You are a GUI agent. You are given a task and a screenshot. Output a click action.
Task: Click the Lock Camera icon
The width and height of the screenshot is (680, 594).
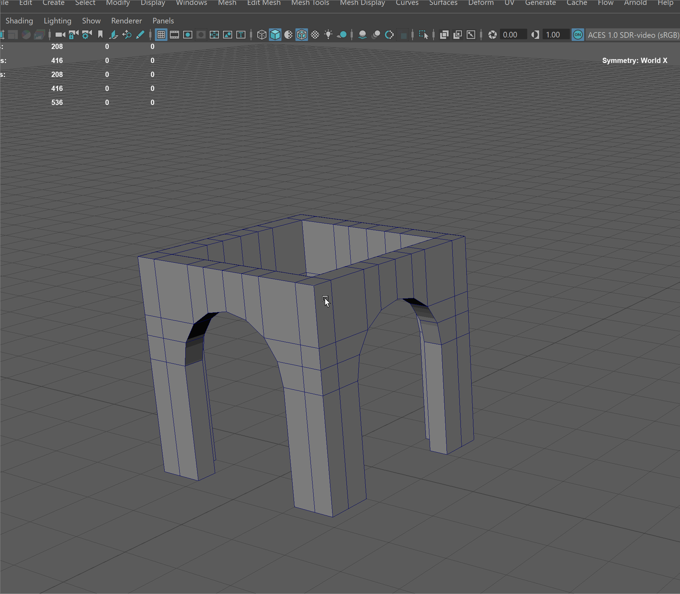click(73, 35)
